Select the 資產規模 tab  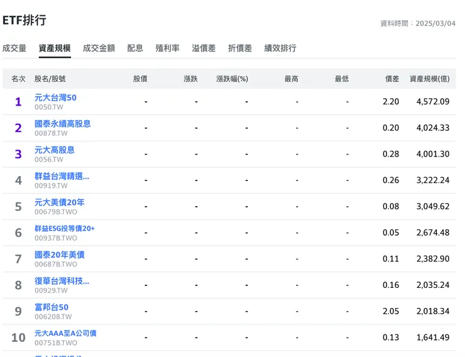[x=55, y=48]
